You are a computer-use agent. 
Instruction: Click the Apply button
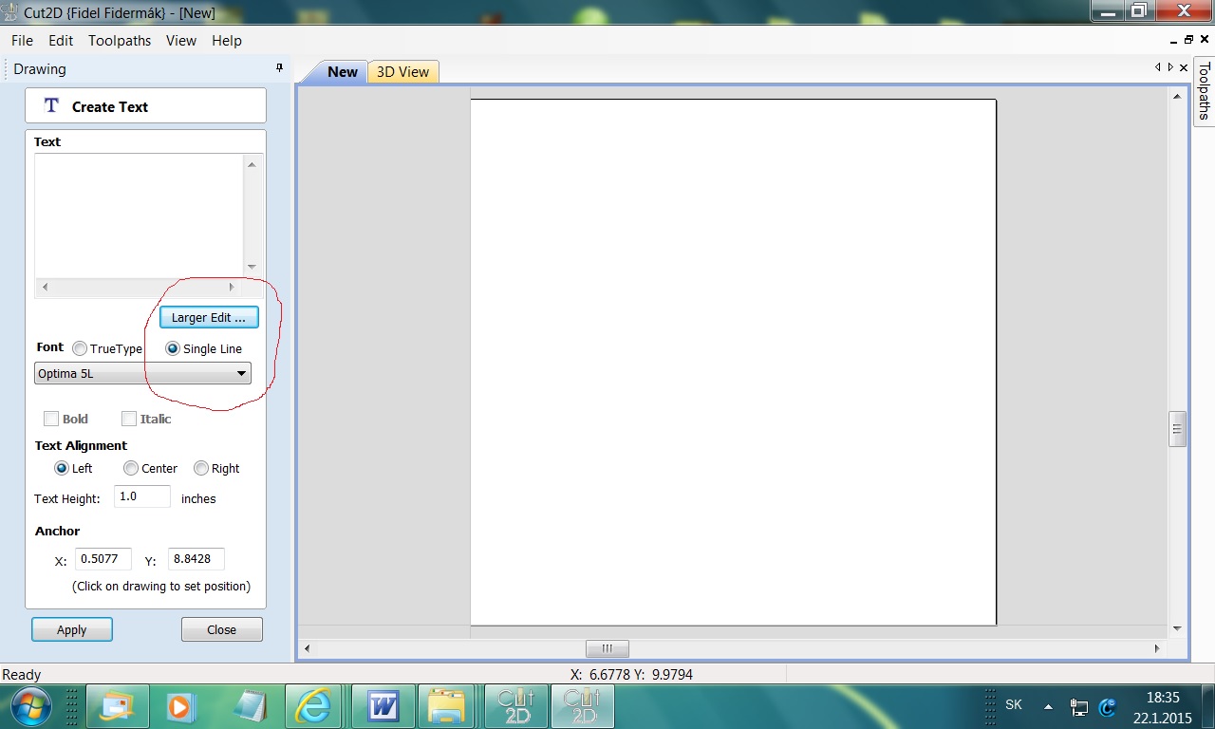coord(72,630)
